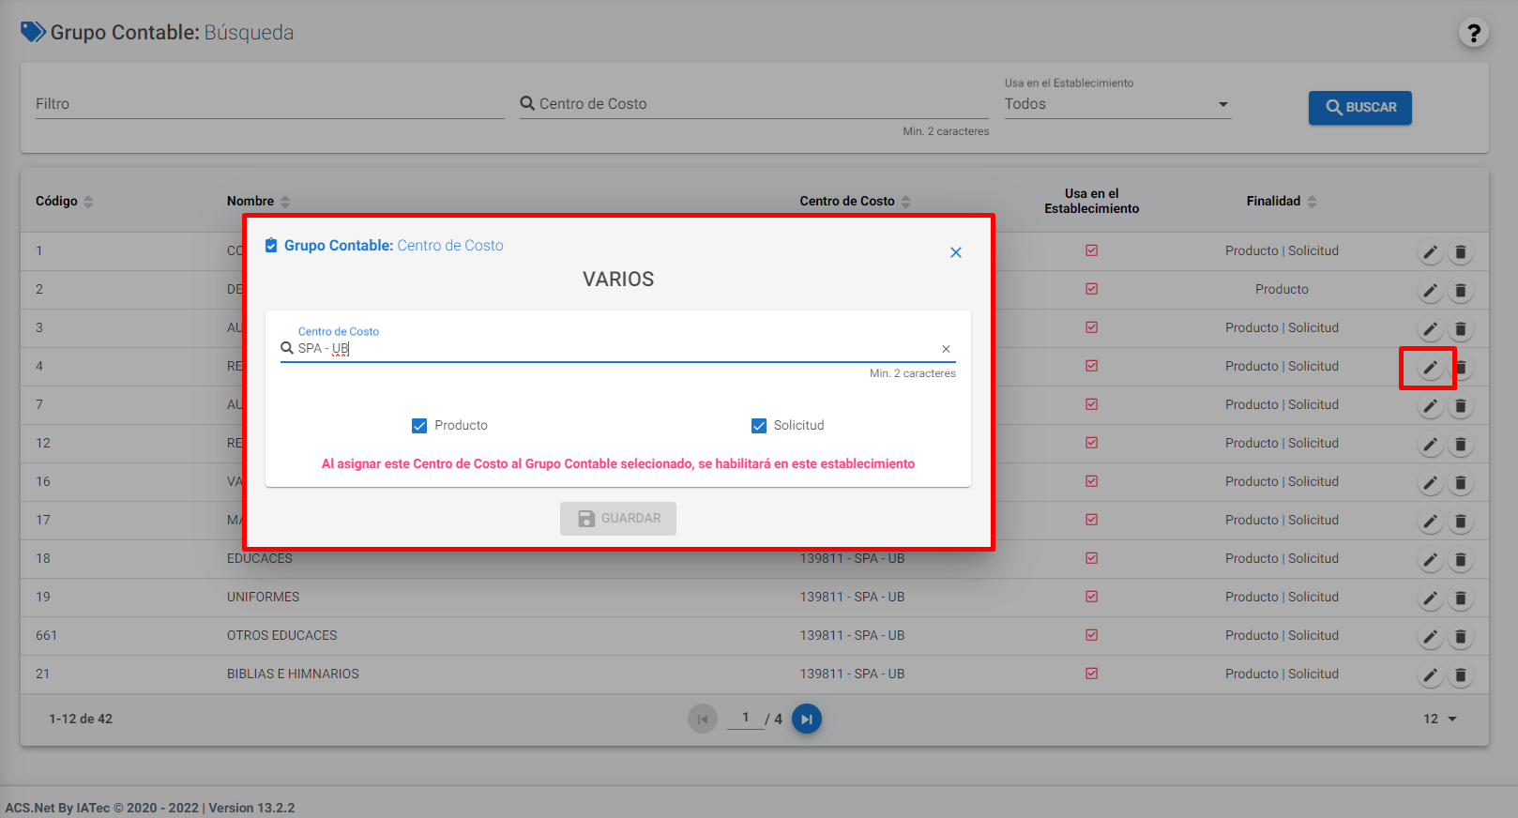Click the UNIFORMES name cell

(263, 598)
